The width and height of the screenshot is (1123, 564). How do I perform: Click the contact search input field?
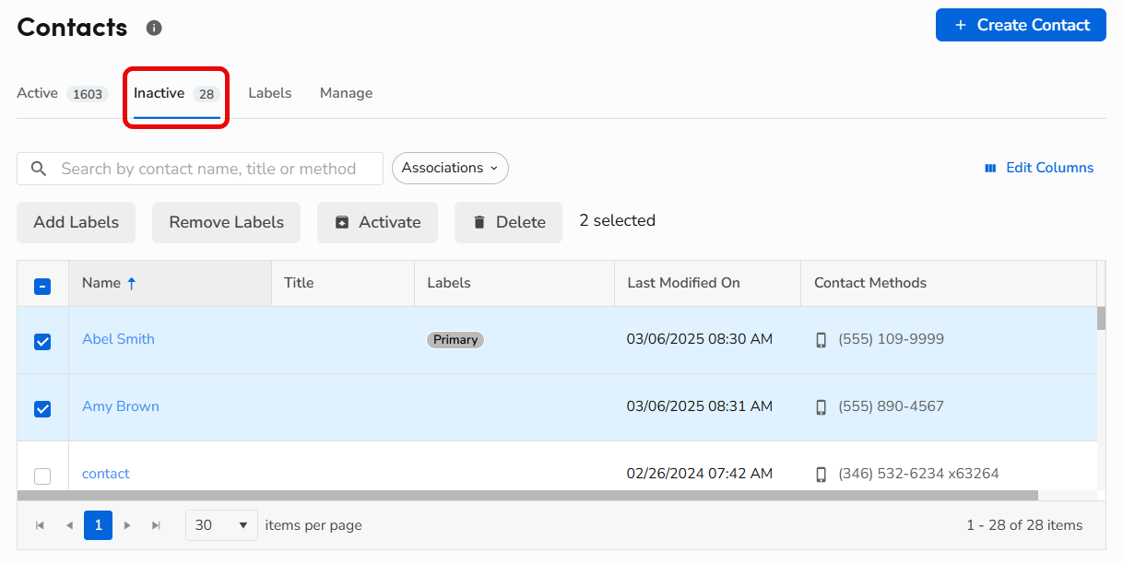[x=200, y=169]
